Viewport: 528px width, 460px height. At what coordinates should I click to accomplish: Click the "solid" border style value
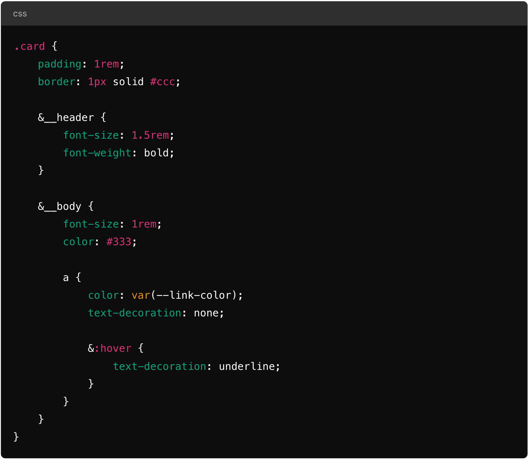[128, 82]
